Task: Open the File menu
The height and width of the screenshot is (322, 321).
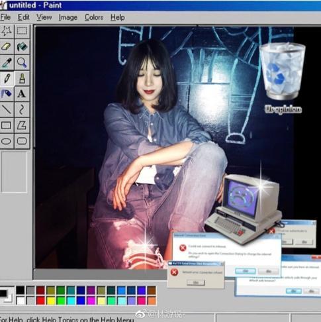Action: tap(5, 17)
